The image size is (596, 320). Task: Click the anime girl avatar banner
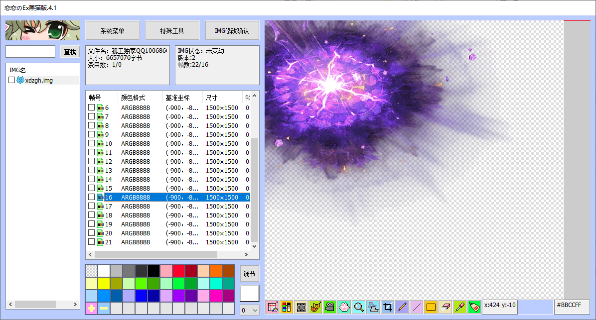pos(43,30)
